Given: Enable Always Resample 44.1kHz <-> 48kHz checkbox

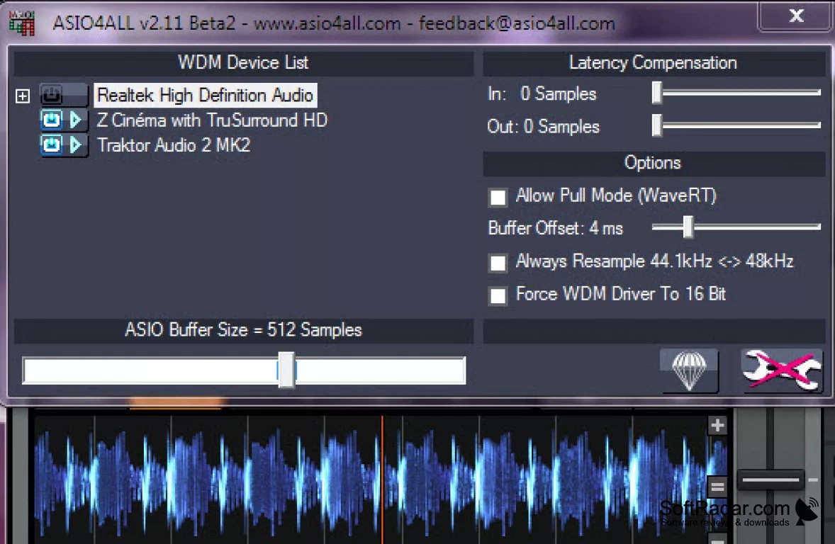Looking at the screenshot, I should tap(498, 262).
